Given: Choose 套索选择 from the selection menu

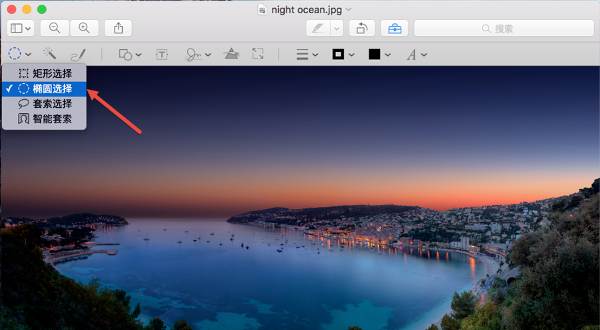Looking at the screenshot, I should coord(44,104).
